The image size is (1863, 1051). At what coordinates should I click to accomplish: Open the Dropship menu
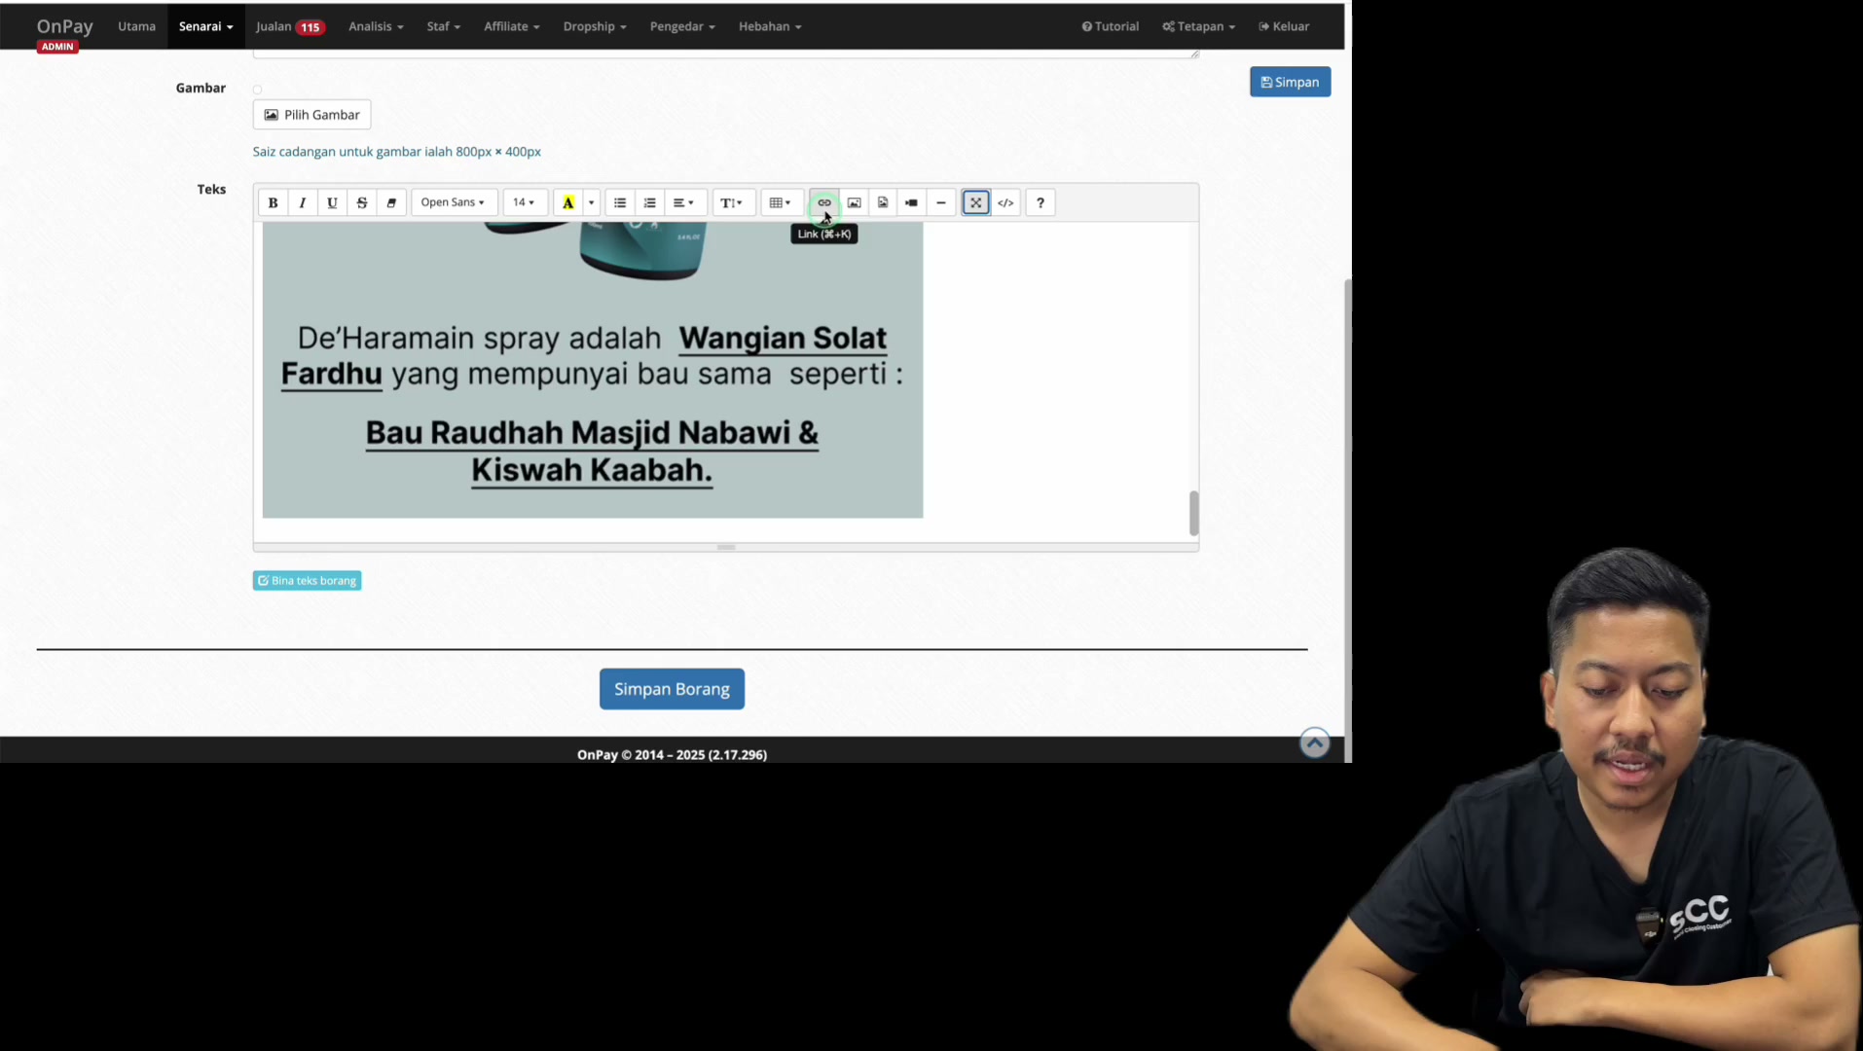tap(595, 26)
